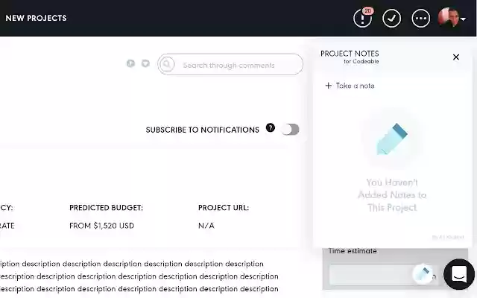Screen dimensions: 477x298
Task: Select the N/A project URL value
Action: click(206, 226)
